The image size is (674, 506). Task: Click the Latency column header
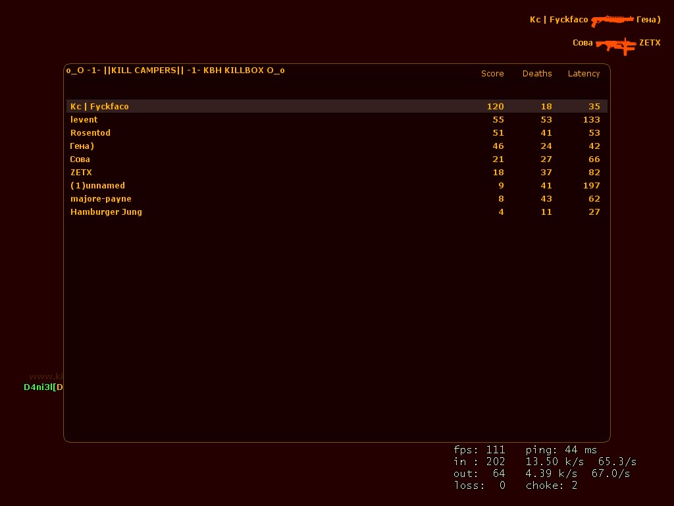pos(584,73)
